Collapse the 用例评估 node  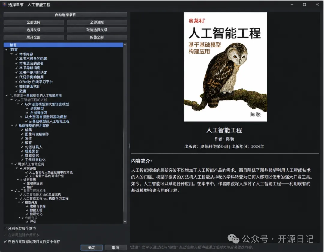[17, 168]
